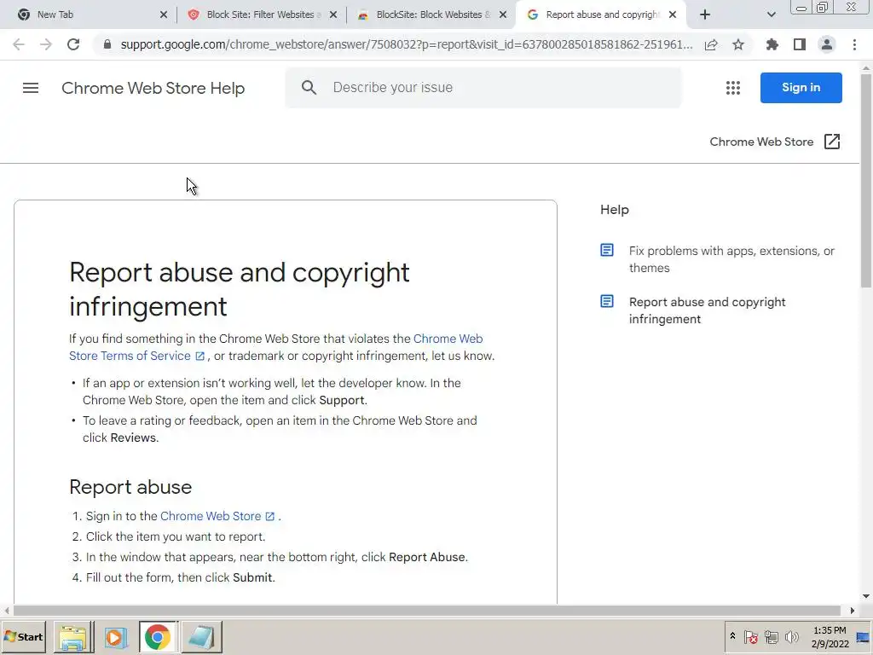Screen dimensions: 873x655
Task: Click the browser forward arrow
Action: coord(46,44)
